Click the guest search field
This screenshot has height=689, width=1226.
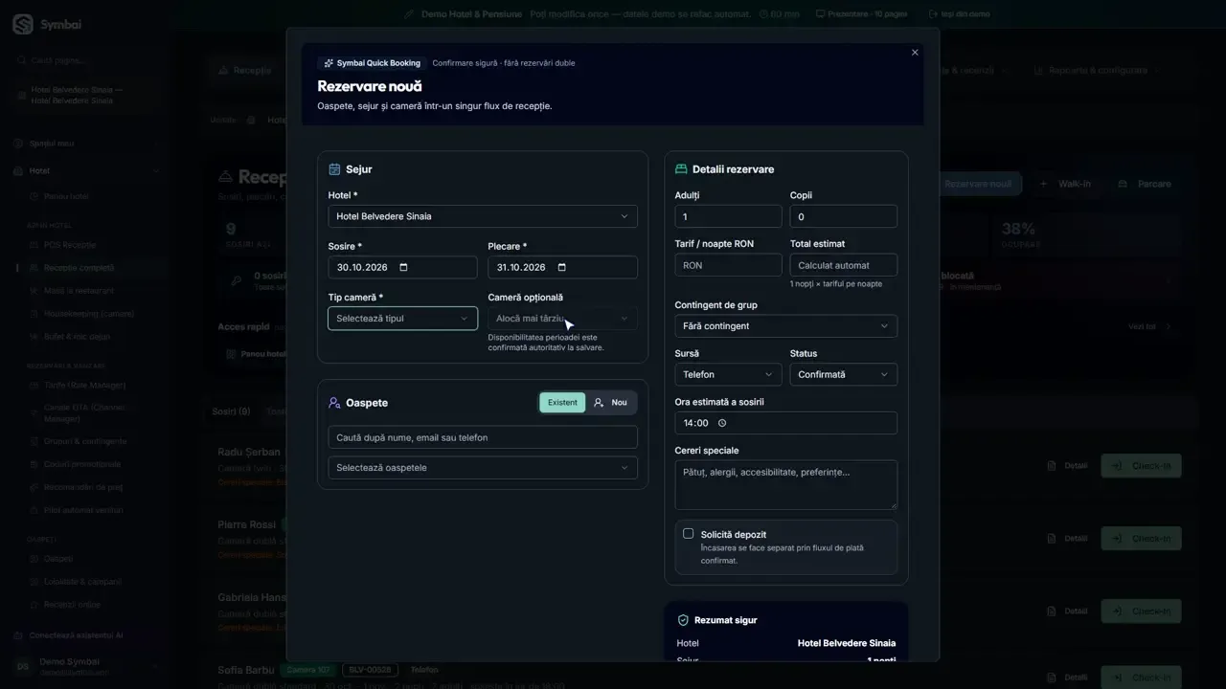[x=483, y=437]
